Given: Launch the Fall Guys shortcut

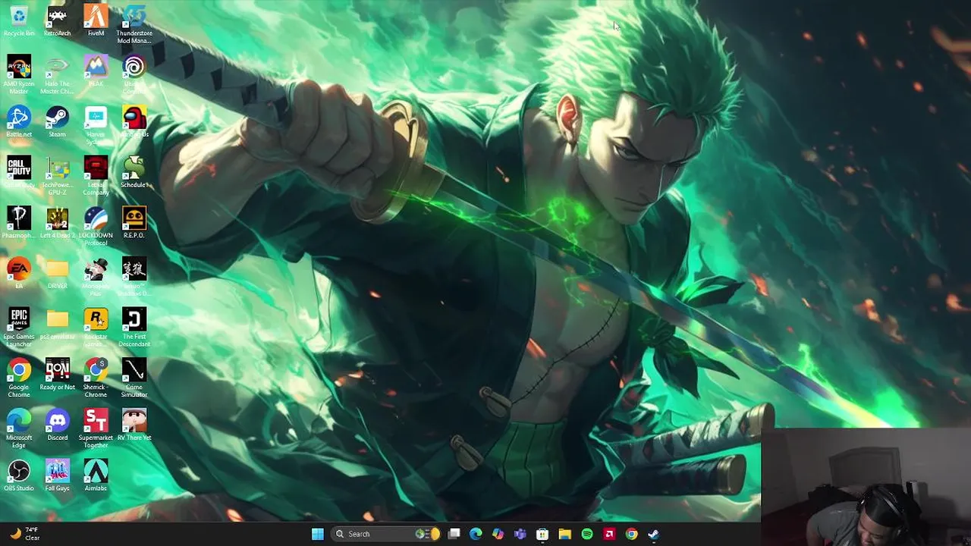Looking at the screenshot, I should click(57, 475).
